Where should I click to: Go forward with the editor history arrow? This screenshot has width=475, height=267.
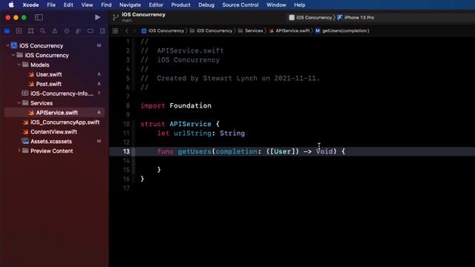134,31
